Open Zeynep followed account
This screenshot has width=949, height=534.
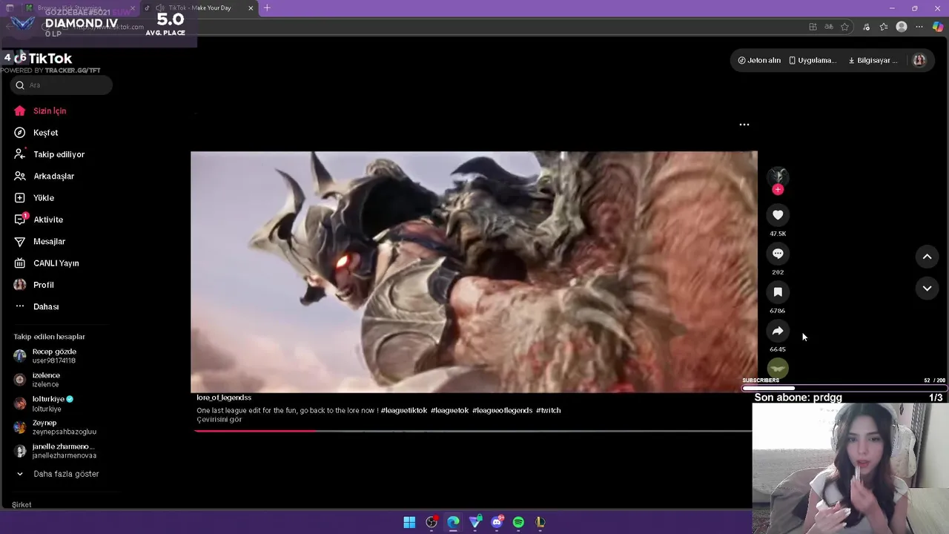(x=56, y=427)
